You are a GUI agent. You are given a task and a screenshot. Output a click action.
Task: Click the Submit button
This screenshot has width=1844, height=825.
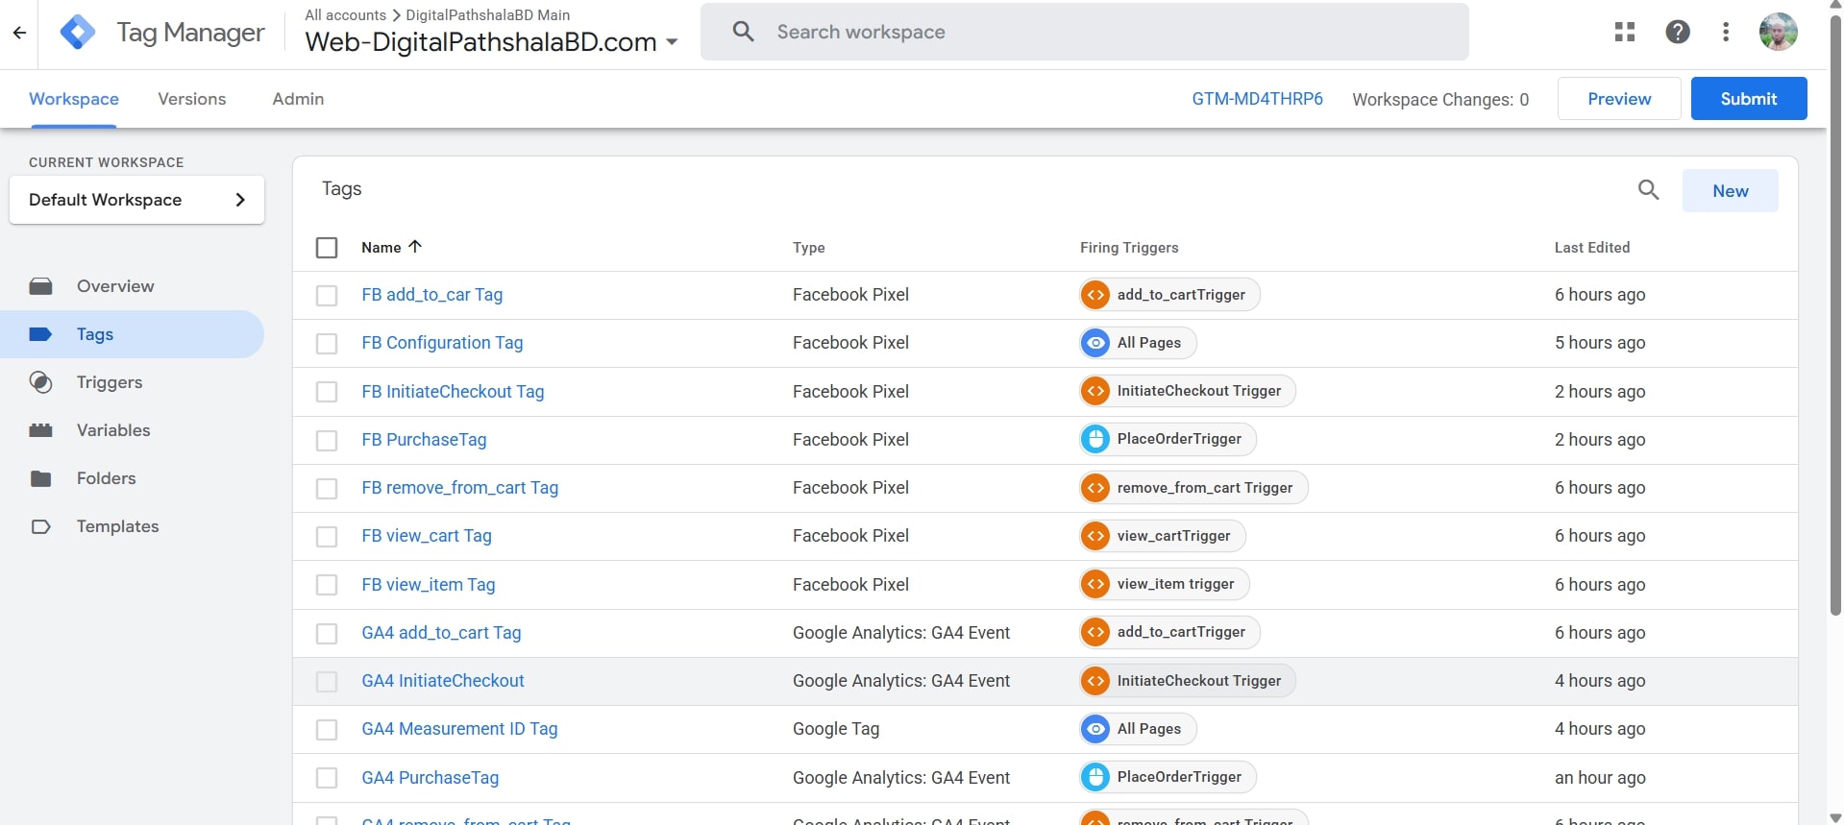(1749, 98)
